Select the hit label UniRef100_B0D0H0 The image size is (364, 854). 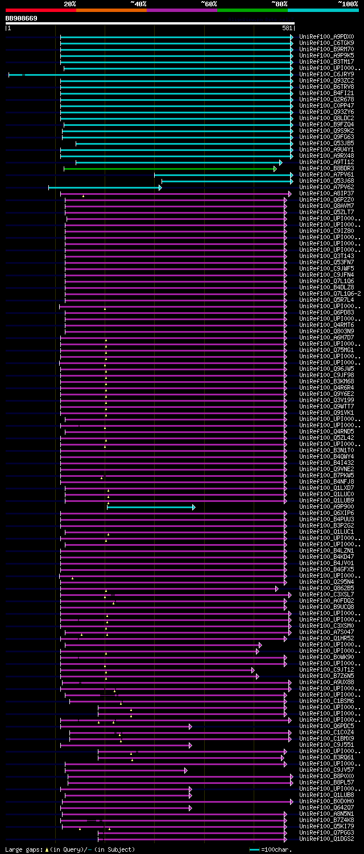[x=326, y=802]
